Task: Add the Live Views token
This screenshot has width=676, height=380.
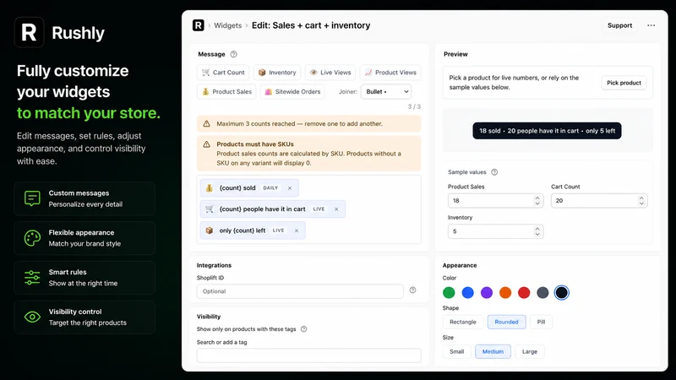Action: click(x=330, y=73)
